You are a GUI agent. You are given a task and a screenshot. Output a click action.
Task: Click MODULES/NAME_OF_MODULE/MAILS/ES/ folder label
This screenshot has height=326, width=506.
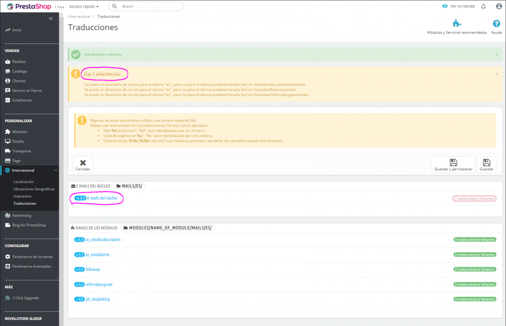pos(168,228)
